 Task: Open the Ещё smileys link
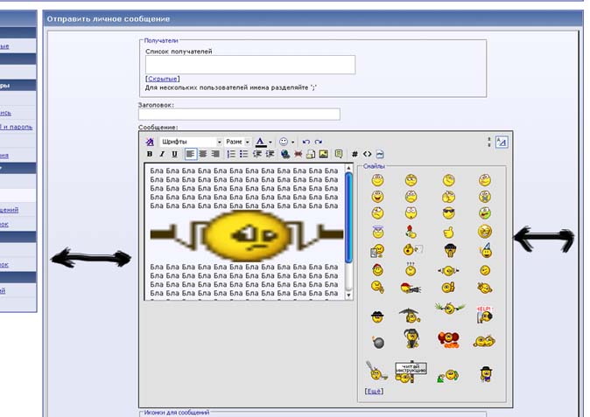click(374, 391)
